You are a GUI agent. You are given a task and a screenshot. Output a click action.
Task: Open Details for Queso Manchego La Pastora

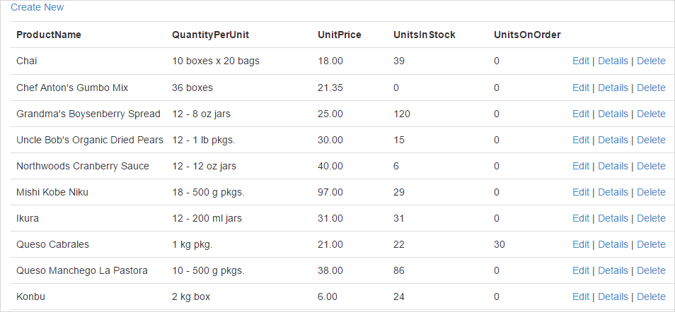[x=613, y=270]
